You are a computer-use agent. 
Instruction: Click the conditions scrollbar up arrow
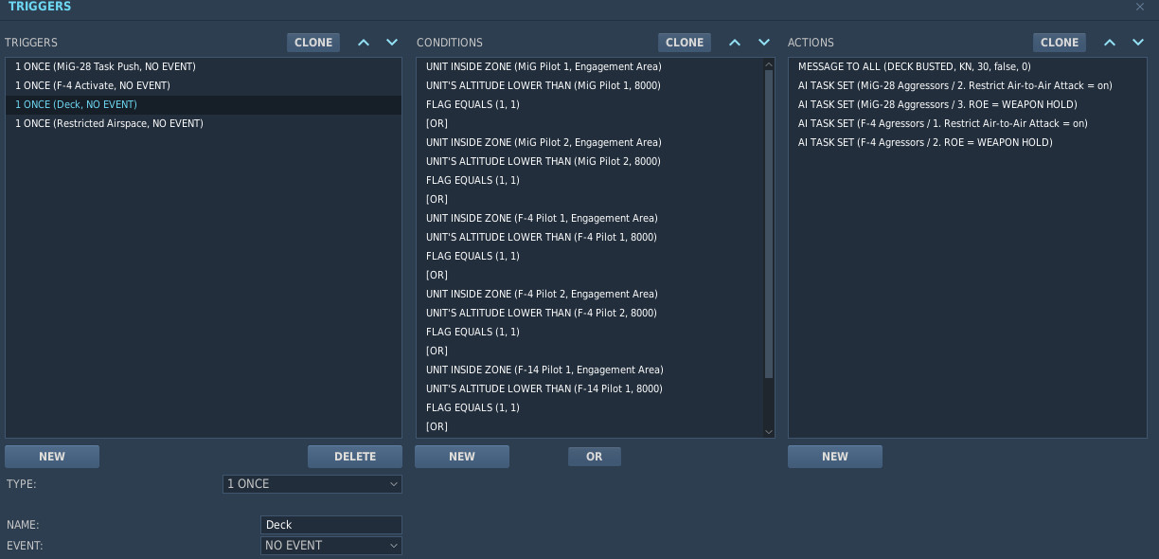coord(769,63)
